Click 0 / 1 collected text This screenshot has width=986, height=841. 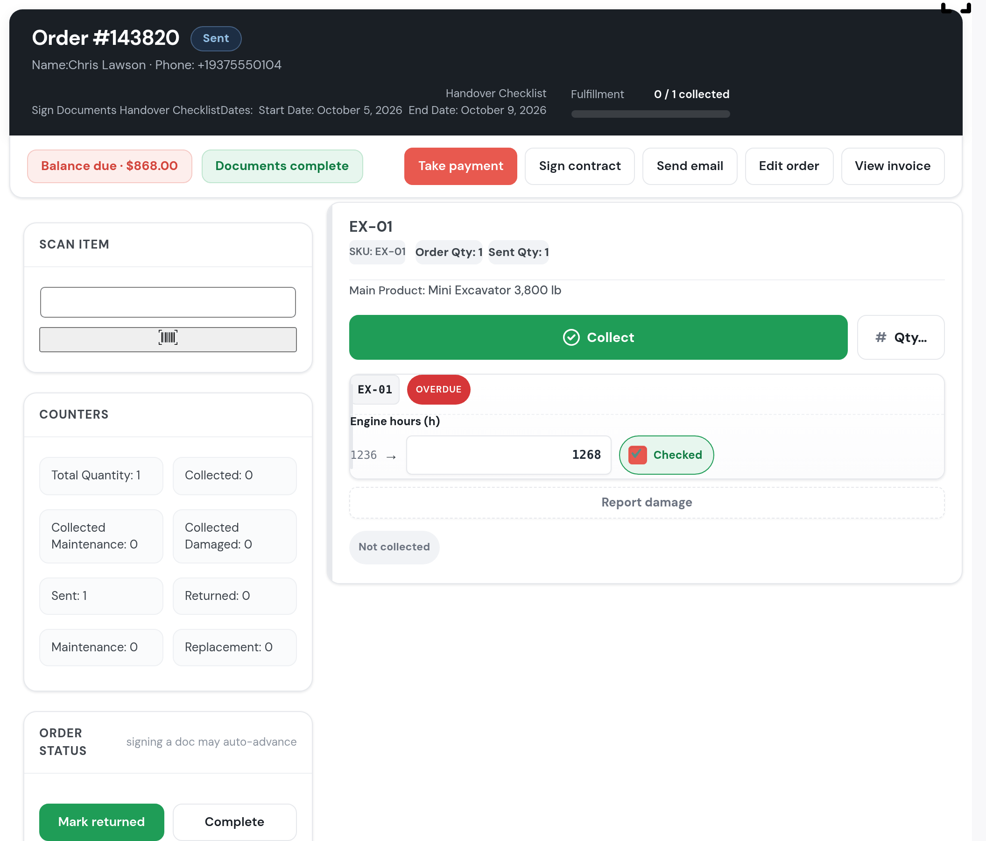click(691, 94)
